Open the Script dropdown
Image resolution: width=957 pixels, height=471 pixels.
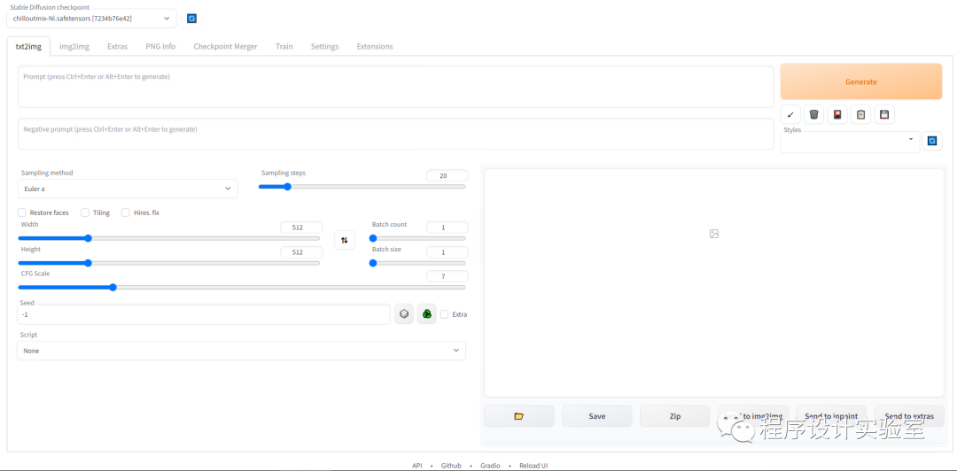click(241, 351)
